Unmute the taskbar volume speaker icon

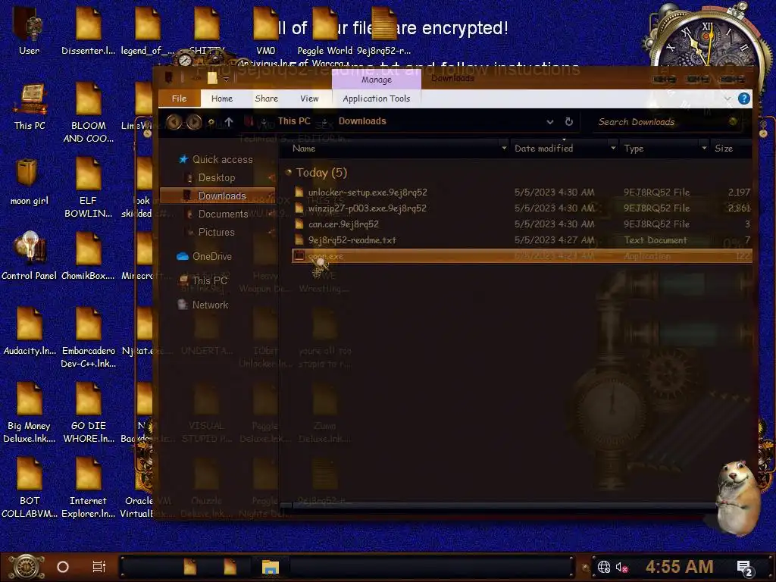click(621, 567)
